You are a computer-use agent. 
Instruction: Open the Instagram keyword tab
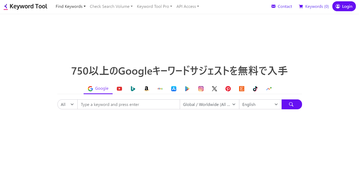point(201,89)
